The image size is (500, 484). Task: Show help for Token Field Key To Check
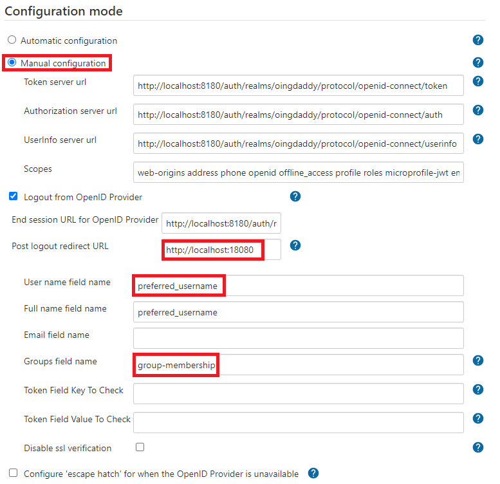pyautogui.click(x=477, y=389)
